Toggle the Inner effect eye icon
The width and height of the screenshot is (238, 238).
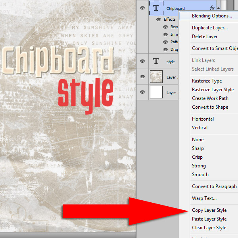pos(166,35)
